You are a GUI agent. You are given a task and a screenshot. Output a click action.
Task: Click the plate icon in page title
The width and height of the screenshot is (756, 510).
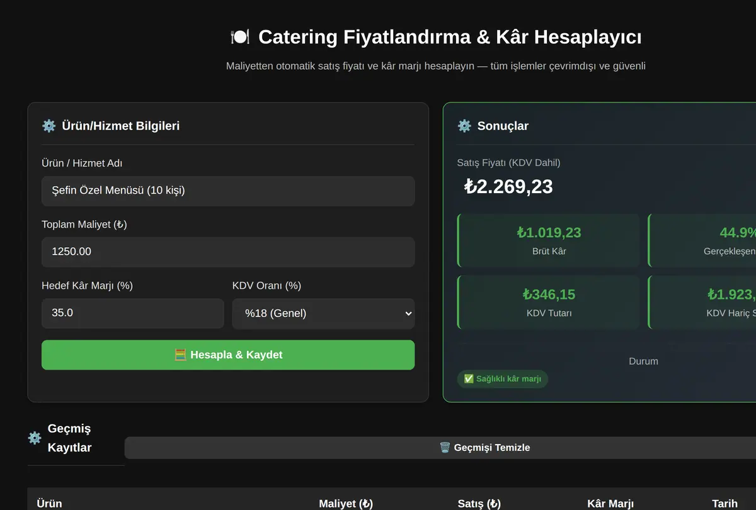pyautogui.click(x=240, y=37)
